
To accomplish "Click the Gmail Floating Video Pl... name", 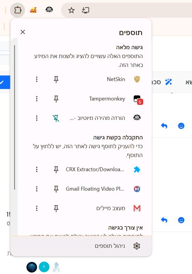I will [x=95, y=189].
